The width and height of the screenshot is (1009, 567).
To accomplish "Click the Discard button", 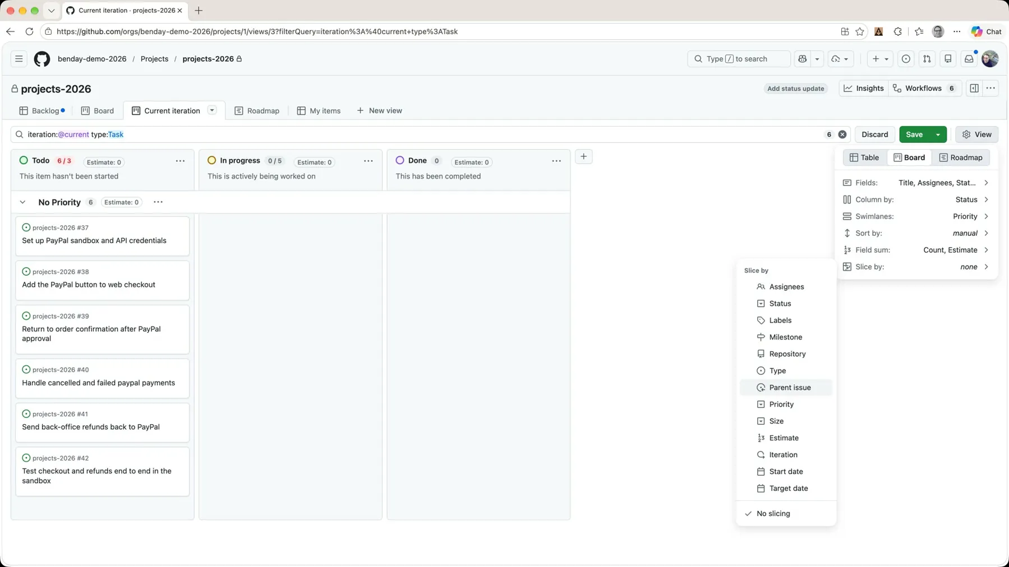I will coord(874,134).
